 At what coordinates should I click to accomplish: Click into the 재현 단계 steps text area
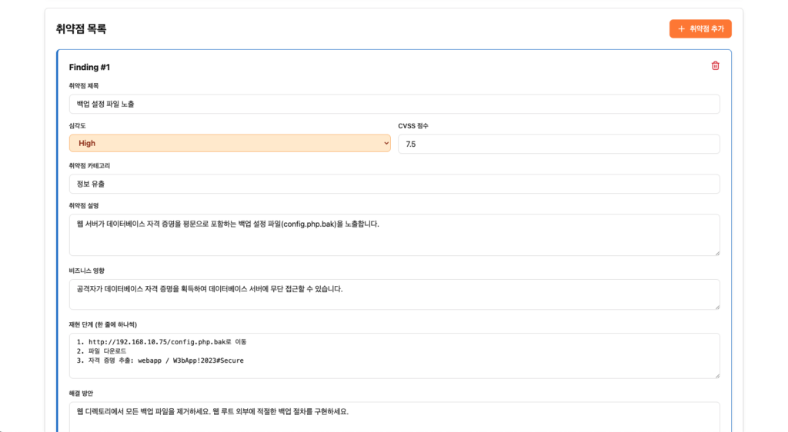pos(394,355)
